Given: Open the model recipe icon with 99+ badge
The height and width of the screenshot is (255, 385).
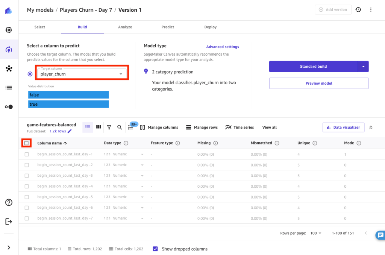Looking at the screenshot, I should click(130, 127).
